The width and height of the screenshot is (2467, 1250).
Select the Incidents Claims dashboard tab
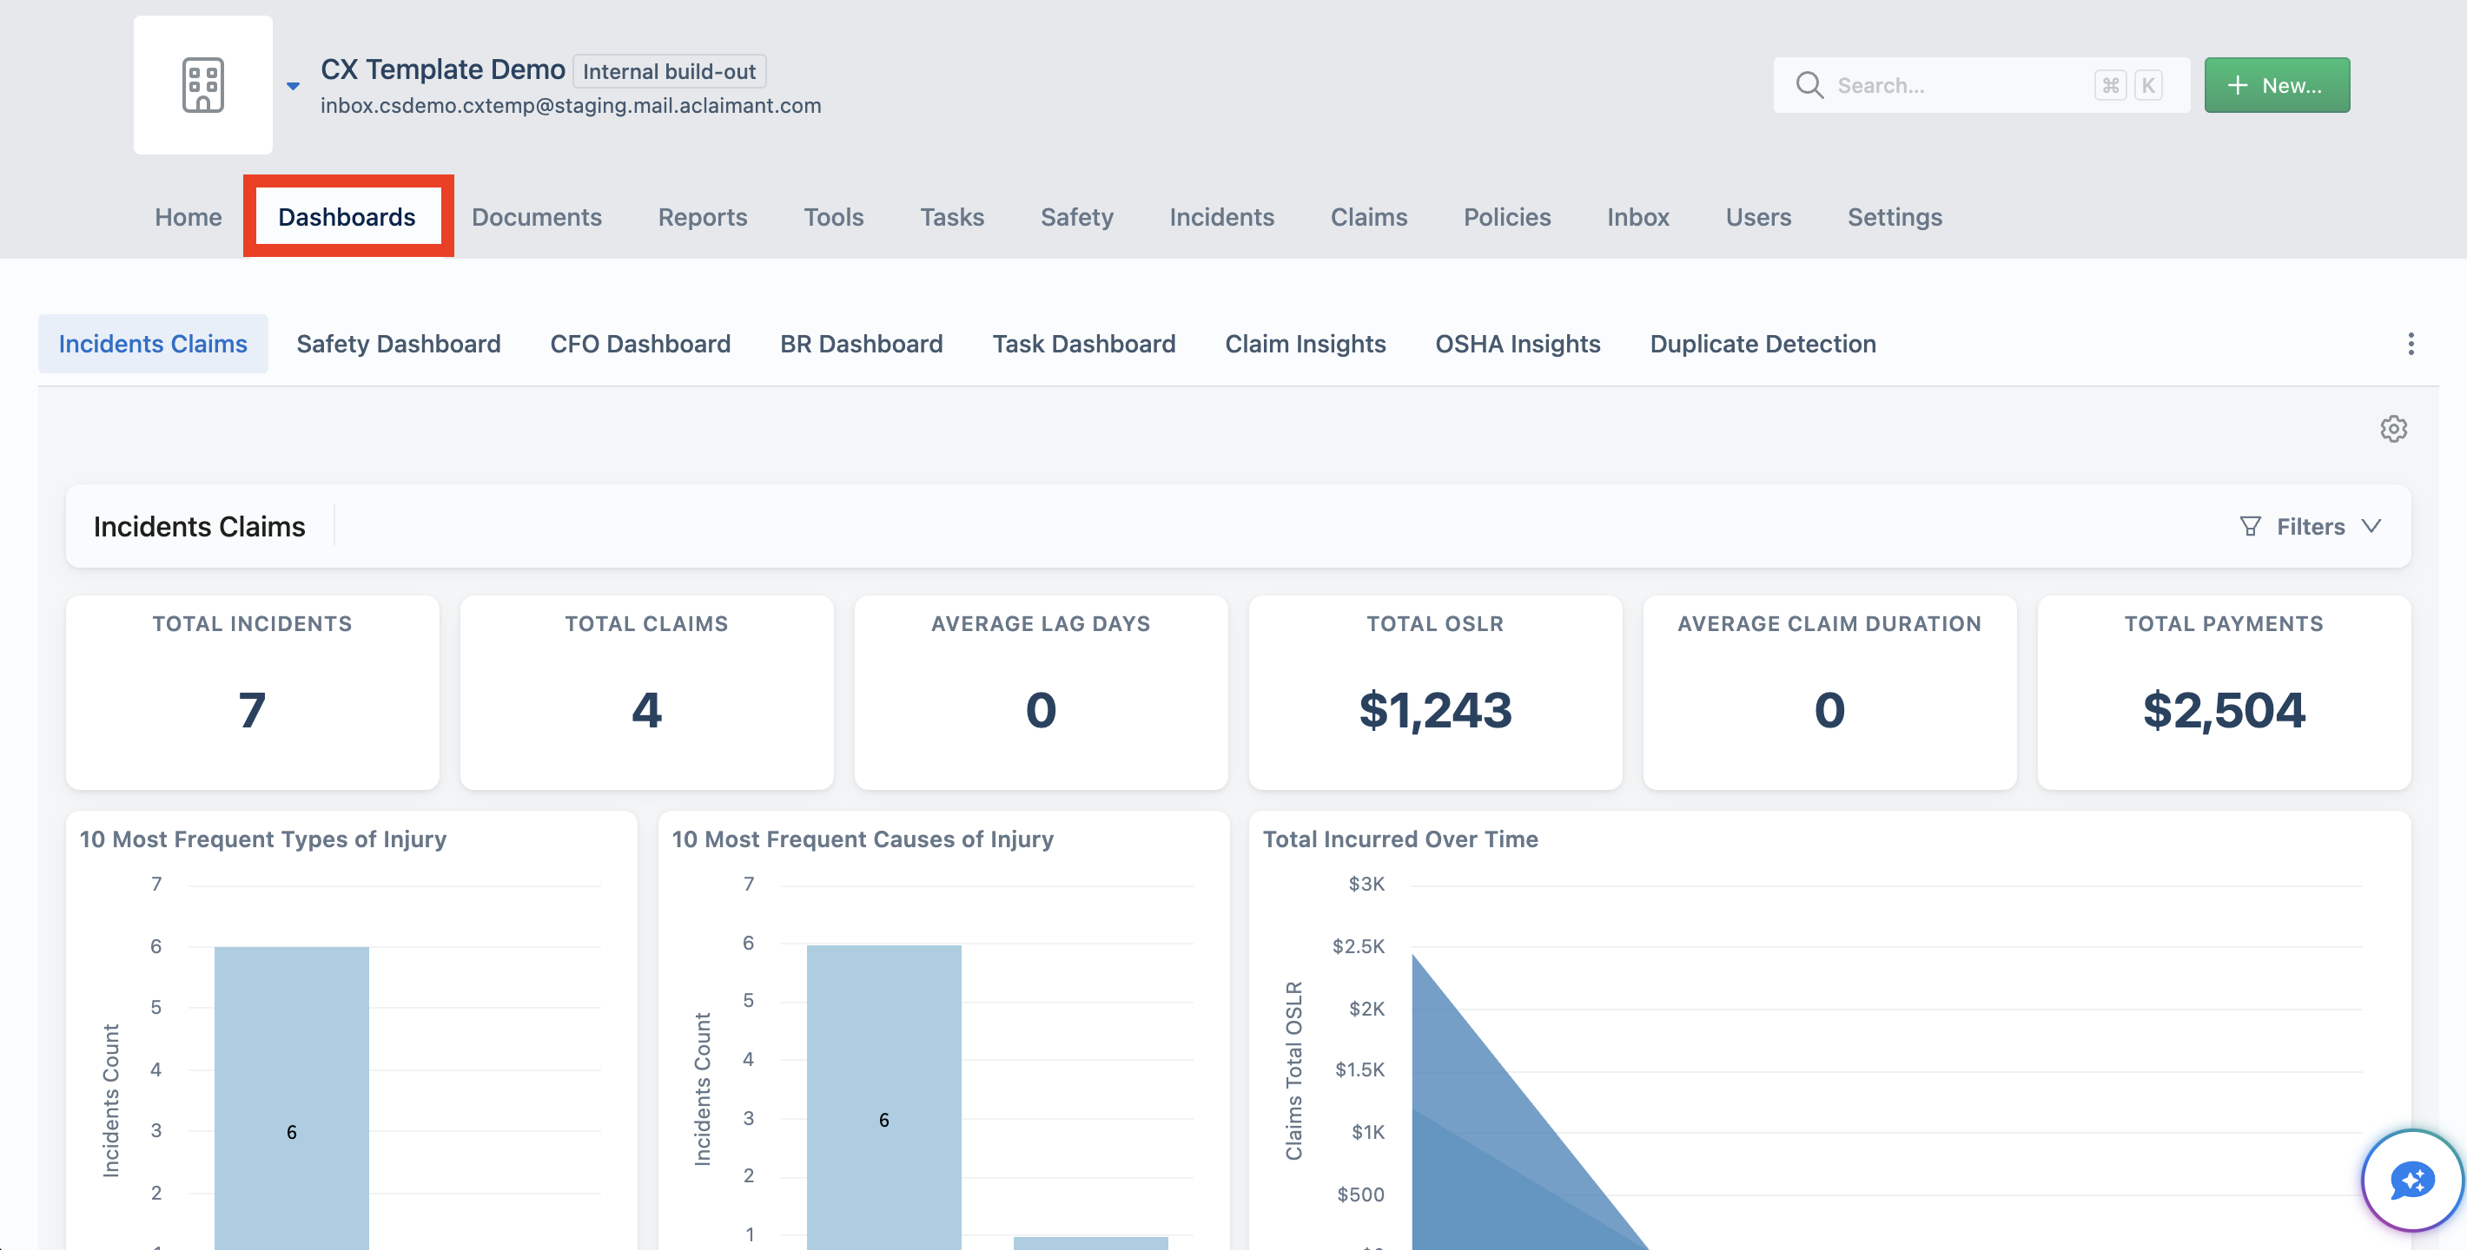pyautogui.click(x=153, y=344)
